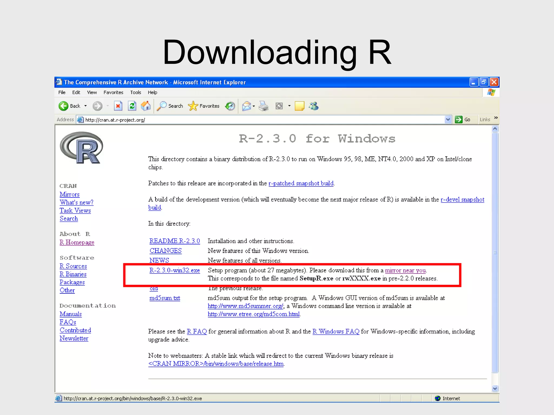Go to the Home page icon
Viewport: 554px width, 415px height.
coord(146,106)
